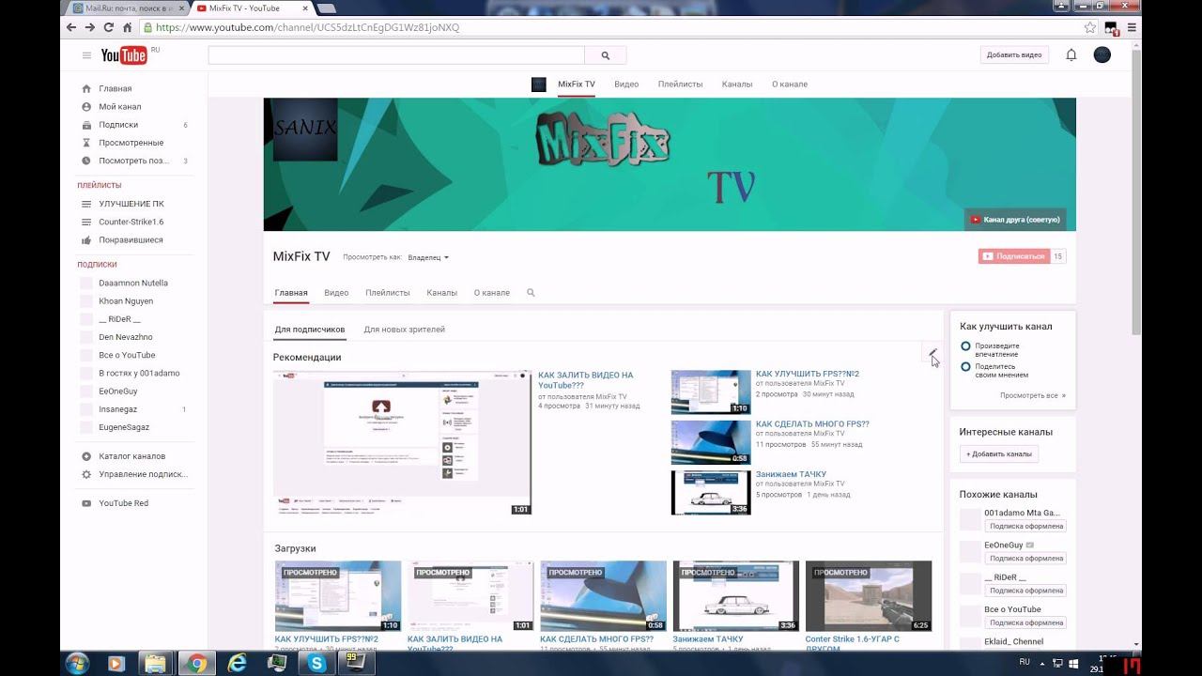The height and width of the screenshot is (676, 1202).
Task: Click the YouTube logo
Action: 124,55
